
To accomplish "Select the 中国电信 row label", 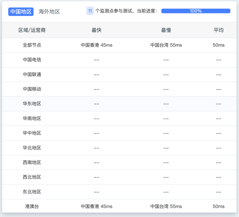I will click(32, 60).
